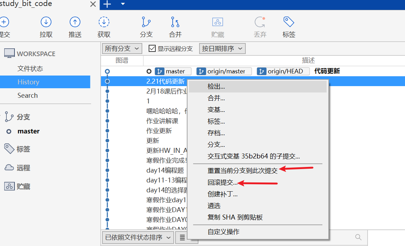The image size is (405, 246).
Task: Click the 图谱 column header
Action: pyautogui.click(x=122, y=60)
